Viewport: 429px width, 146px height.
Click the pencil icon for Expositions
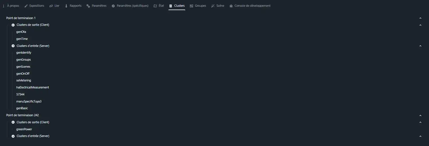point(26,6)
